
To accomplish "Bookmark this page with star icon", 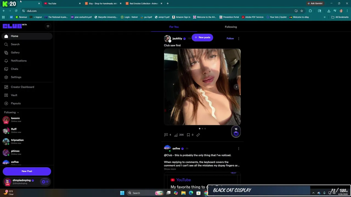I will click(302, 11).
